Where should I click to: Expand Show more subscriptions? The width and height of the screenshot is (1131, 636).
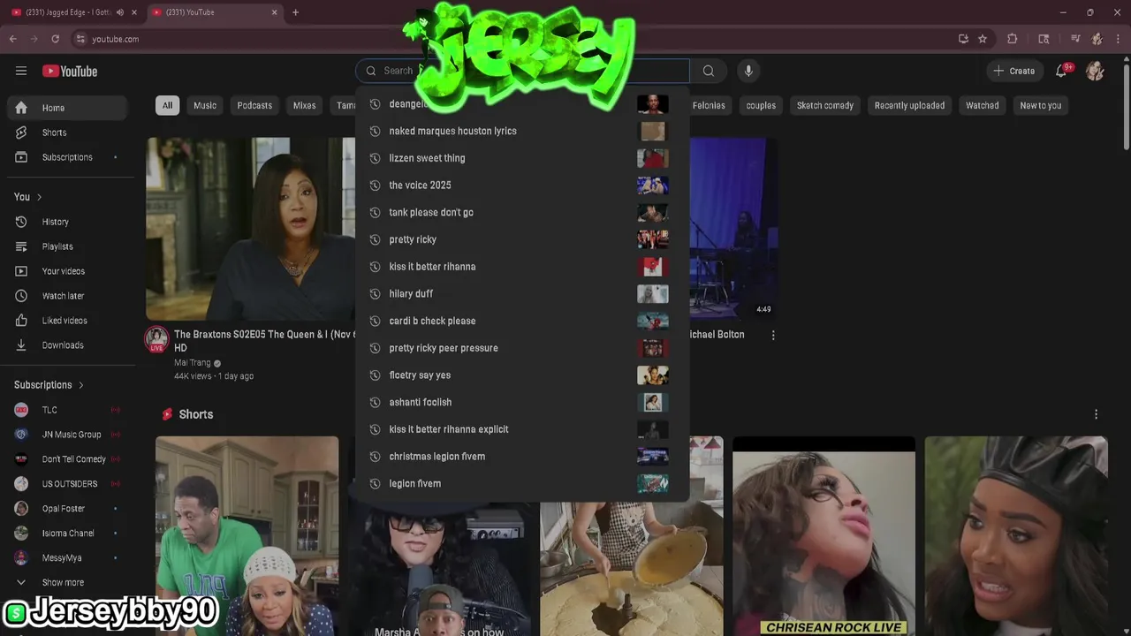click(68, 583)
